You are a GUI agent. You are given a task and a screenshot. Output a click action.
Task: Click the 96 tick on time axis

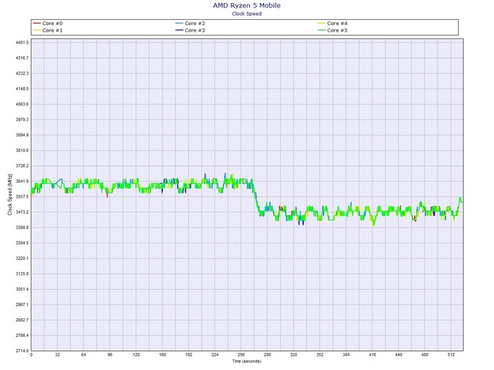(110, 355)
